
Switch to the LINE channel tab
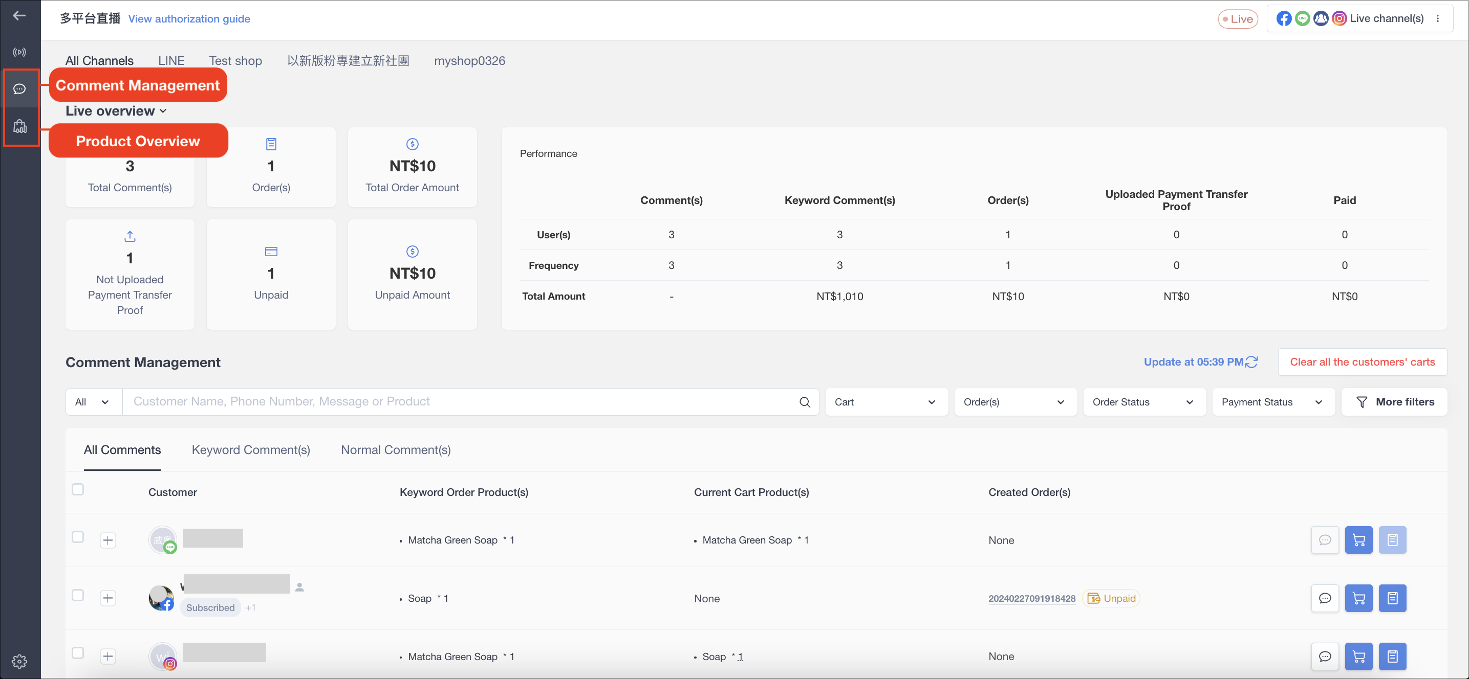click(171, 61)
